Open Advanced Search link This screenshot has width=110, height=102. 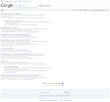(x=48, y=5)
